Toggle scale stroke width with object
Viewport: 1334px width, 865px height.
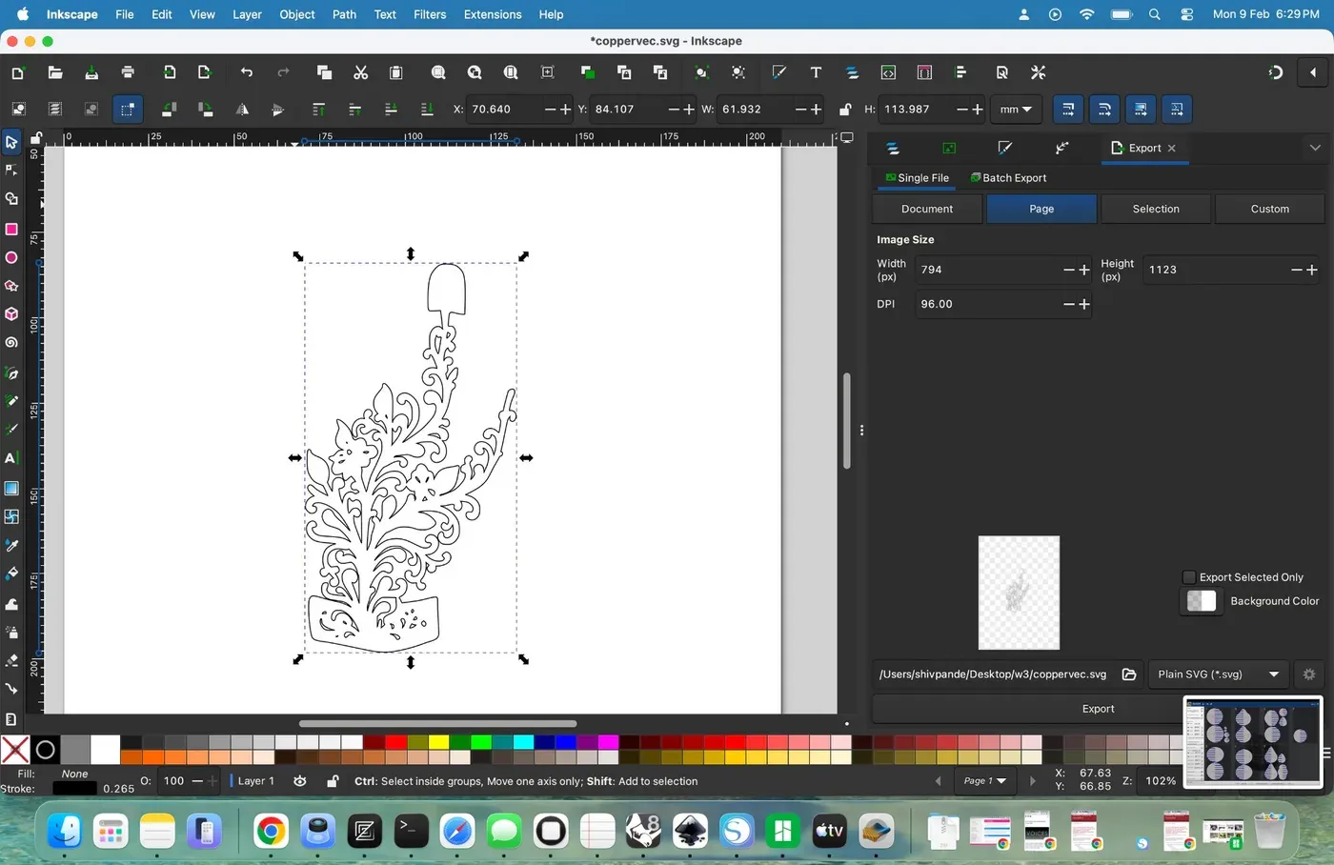pyautogui.click(x=1068, y=110)
